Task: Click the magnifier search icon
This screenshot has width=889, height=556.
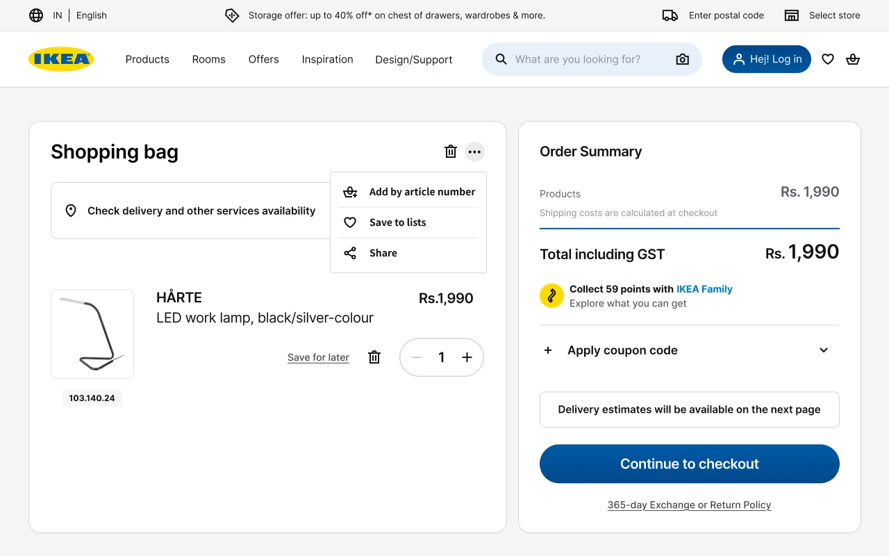Action: click(x=501, y=60)
